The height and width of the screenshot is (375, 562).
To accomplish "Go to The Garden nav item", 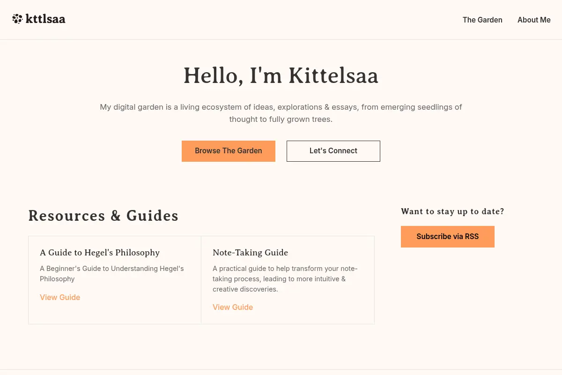I will click(x=482, y=20).
